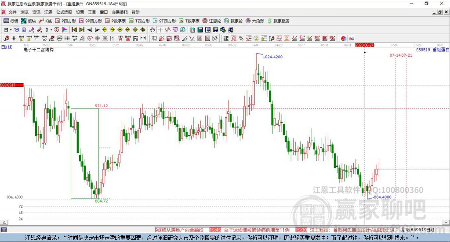Move chart left with black left arrow
The height and width of the screenshot is (242, 450).
click(x=90, y=30)
